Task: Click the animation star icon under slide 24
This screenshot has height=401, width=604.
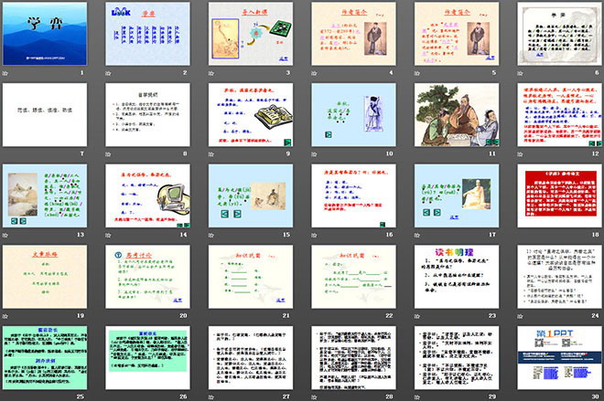Action: coord(520,316)
